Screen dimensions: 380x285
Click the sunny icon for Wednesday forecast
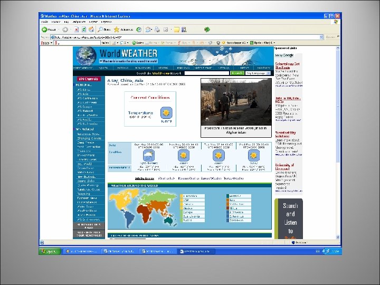point(253,155)
